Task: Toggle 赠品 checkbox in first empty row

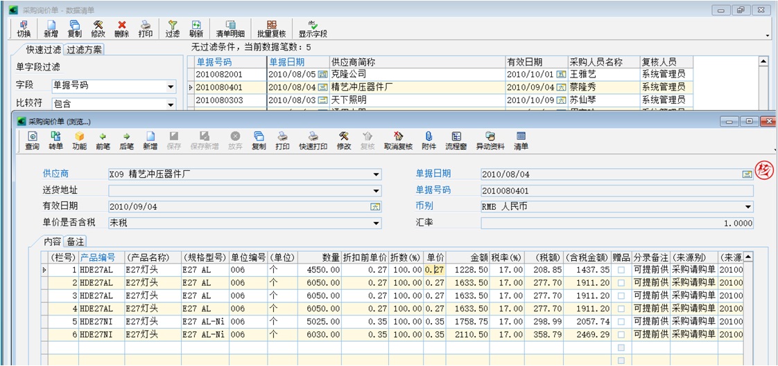Action: tap(621, 348)
